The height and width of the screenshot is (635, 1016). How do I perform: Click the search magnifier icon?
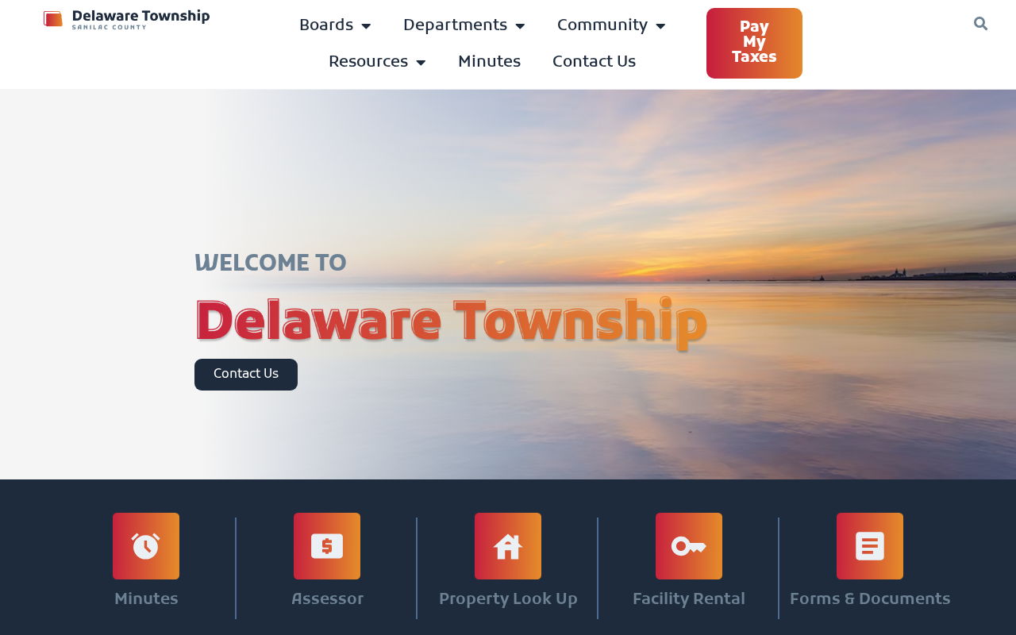tap(981, 24)
